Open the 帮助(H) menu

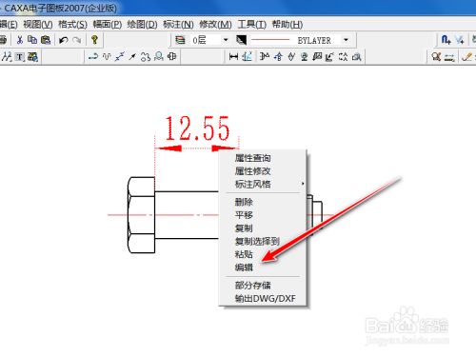288,25
